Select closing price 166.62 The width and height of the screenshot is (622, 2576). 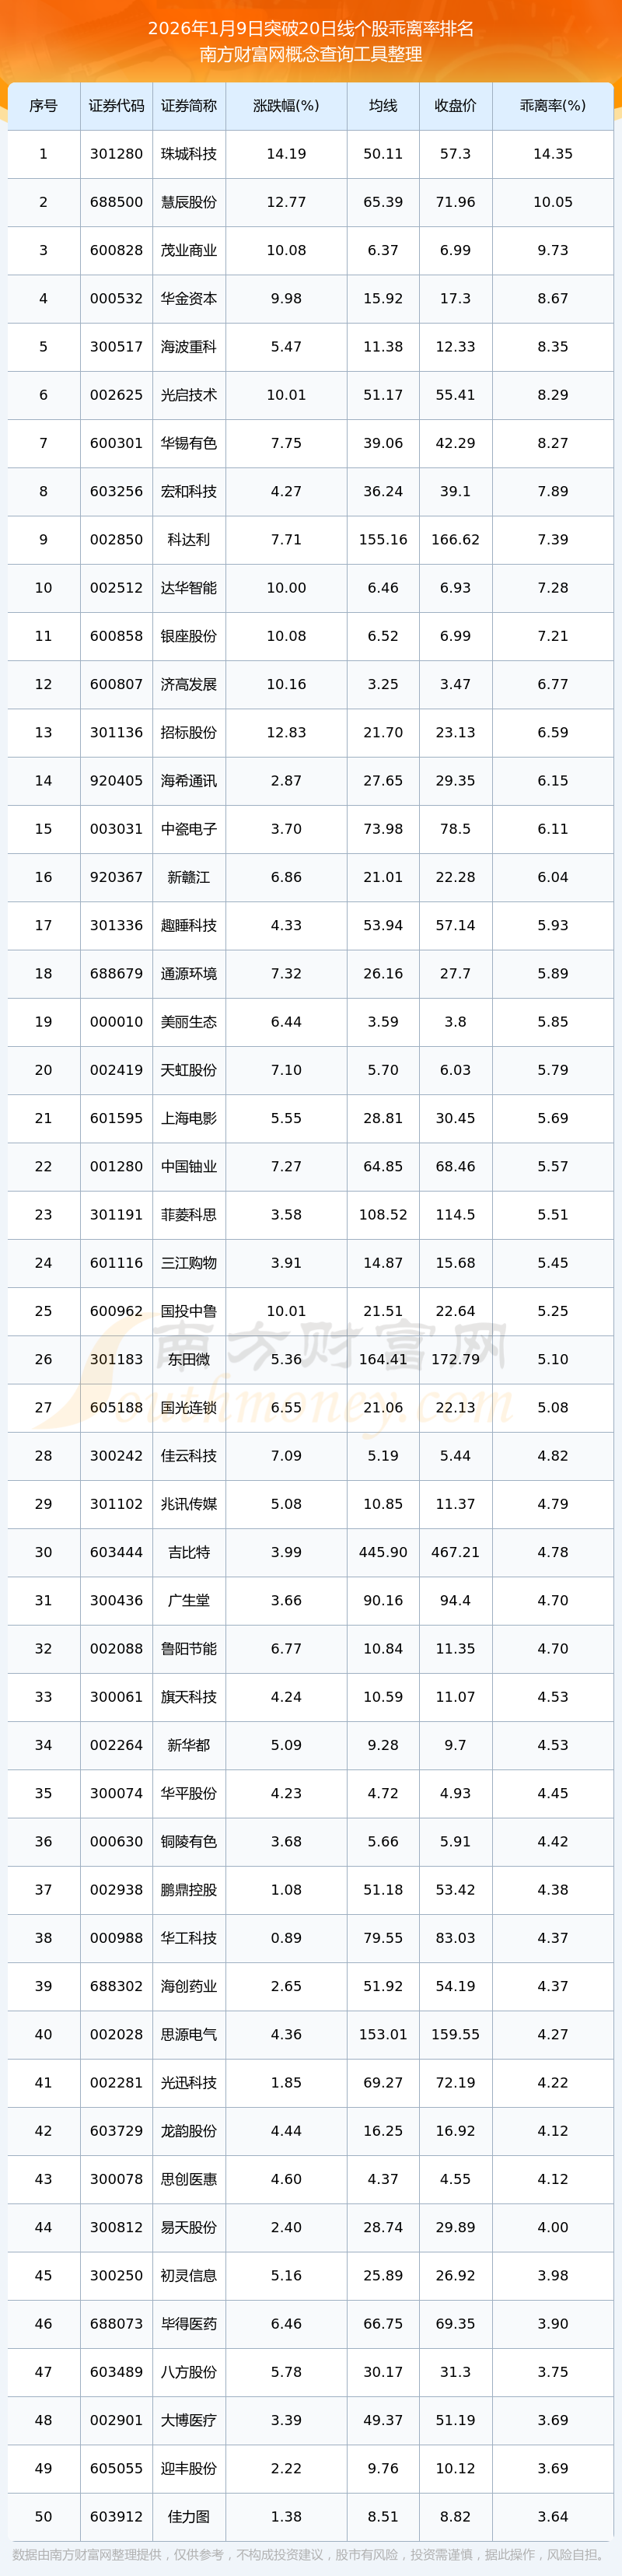[x=455, y=540]
